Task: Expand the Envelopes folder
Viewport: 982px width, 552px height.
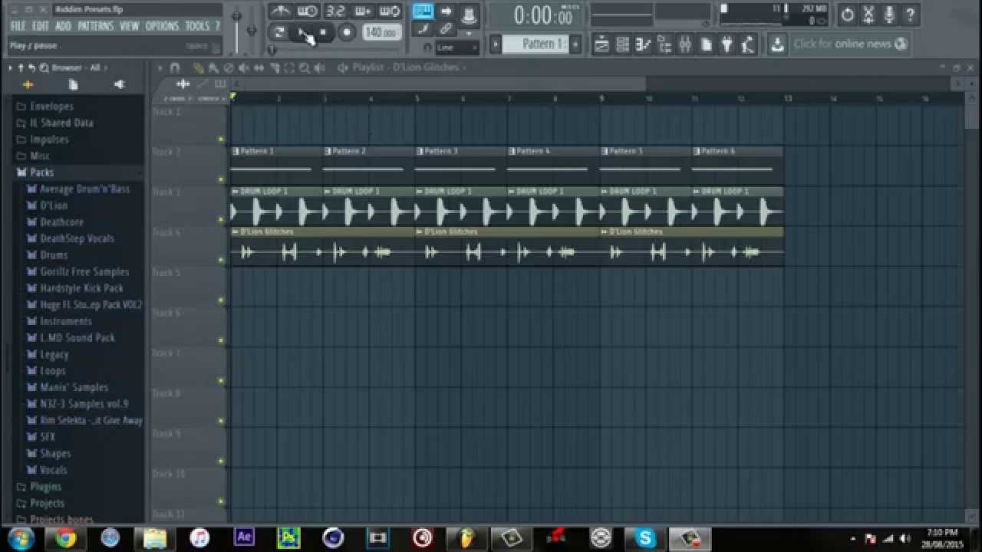Action: tap(51, 107)
